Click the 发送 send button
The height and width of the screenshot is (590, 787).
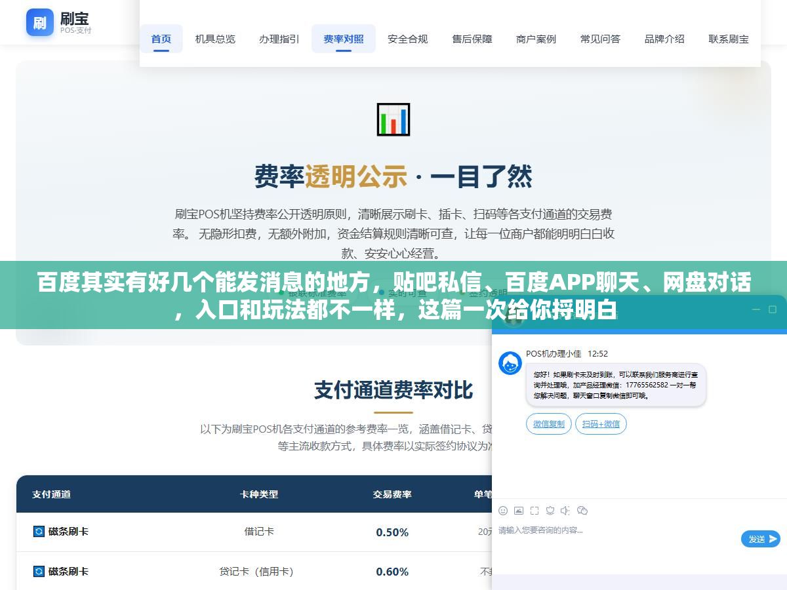pos(761,539)
